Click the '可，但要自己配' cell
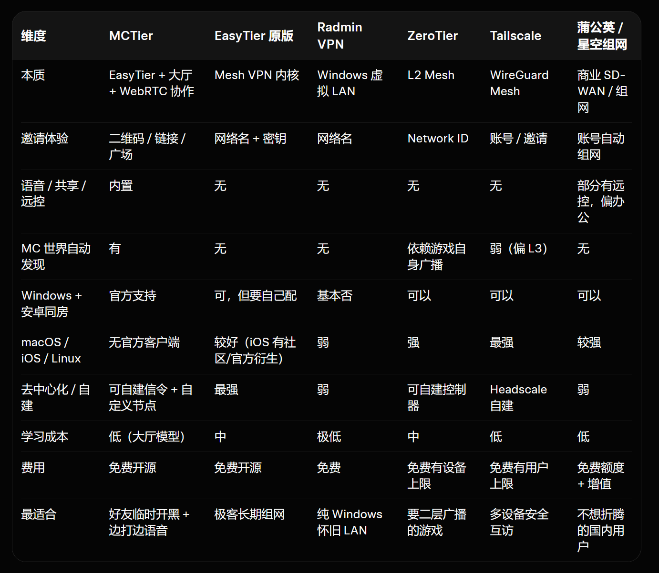Viewport: 659px width, 573px height. pos(256,296)
